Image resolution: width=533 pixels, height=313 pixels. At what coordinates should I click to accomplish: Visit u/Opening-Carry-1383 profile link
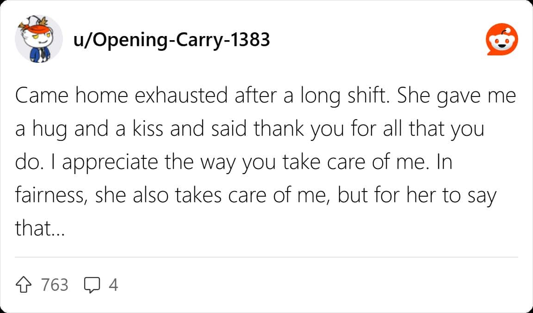171,40
